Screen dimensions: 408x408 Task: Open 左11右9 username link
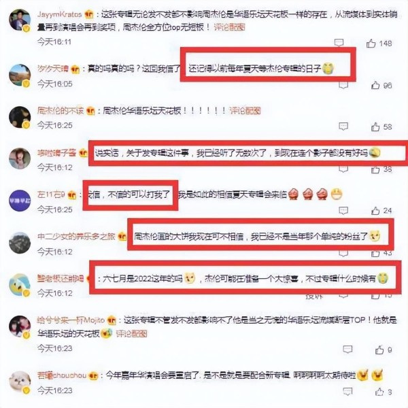point(51,194)
